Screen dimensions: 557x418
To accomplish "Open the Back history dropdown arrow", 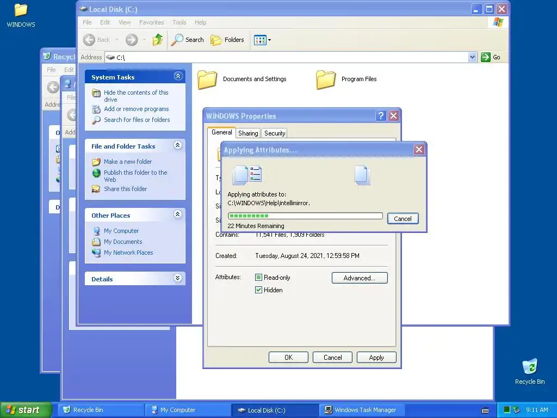I will tap(117, 40).
